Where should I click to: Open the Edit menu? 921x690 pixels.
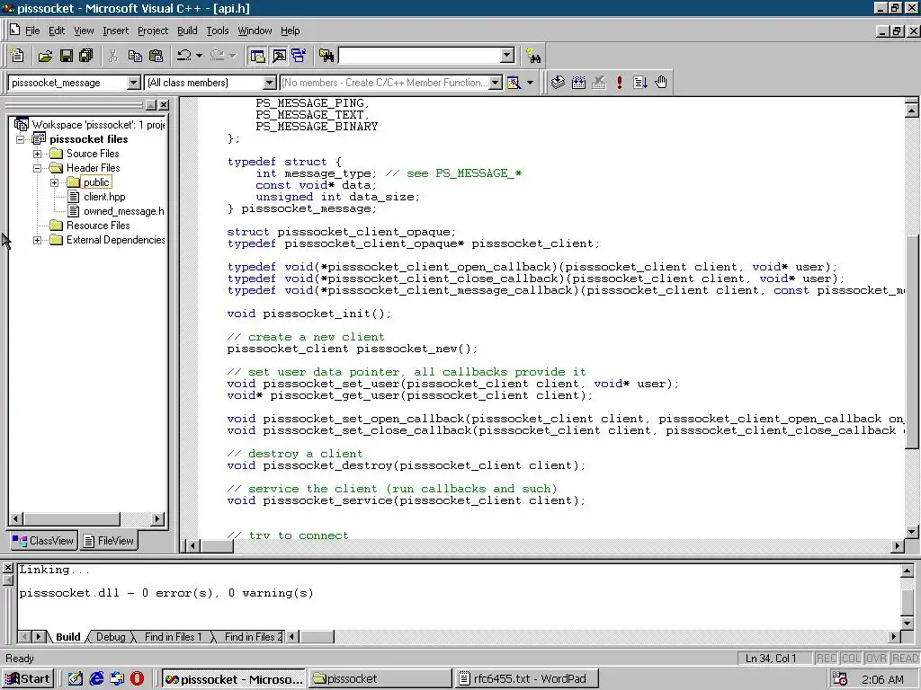(x=57, y=31)
